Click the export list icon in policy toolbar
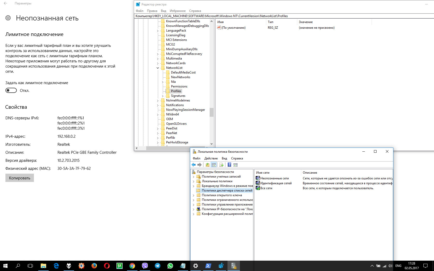 pyautogui.click(x=222, y=165)
